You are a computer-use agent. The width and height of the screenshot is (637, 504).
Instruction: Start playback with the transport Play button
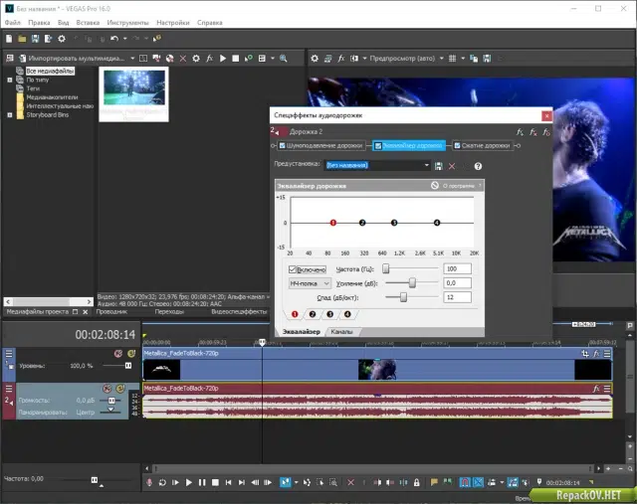(x=188, y=482)
